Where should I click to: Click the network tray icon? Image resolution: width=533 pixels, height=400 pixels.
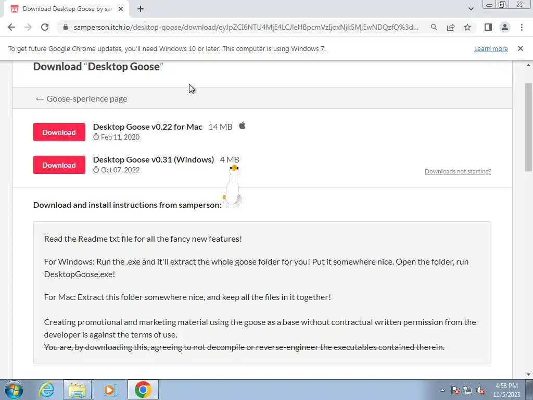click(x=468, y=390)
